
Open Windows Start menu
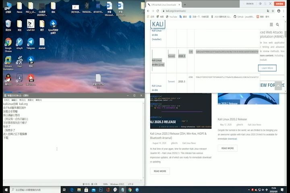6,190
